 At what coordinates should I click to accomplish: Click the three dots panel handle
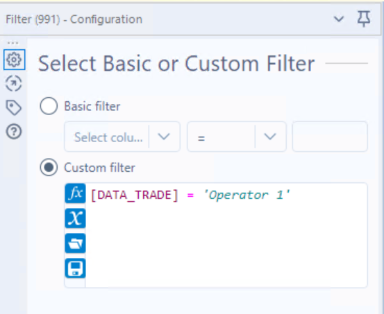(x=12, y=43)
